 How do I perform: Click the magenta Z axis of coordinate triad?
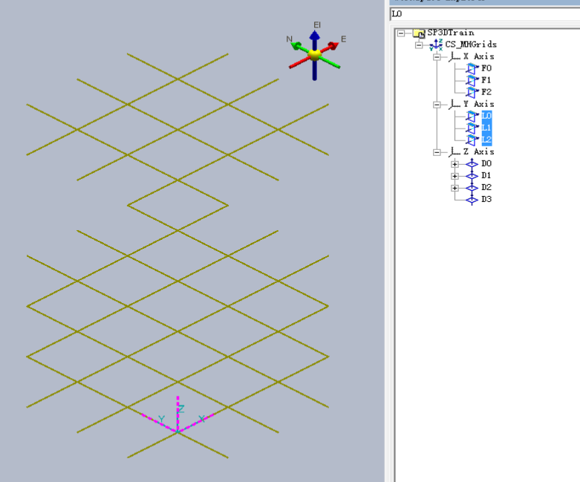(178, 412)
